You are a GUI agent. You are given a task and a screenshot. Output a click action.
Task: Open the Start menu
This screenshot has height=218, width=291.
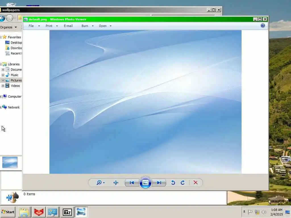click(x=8, y=212)
